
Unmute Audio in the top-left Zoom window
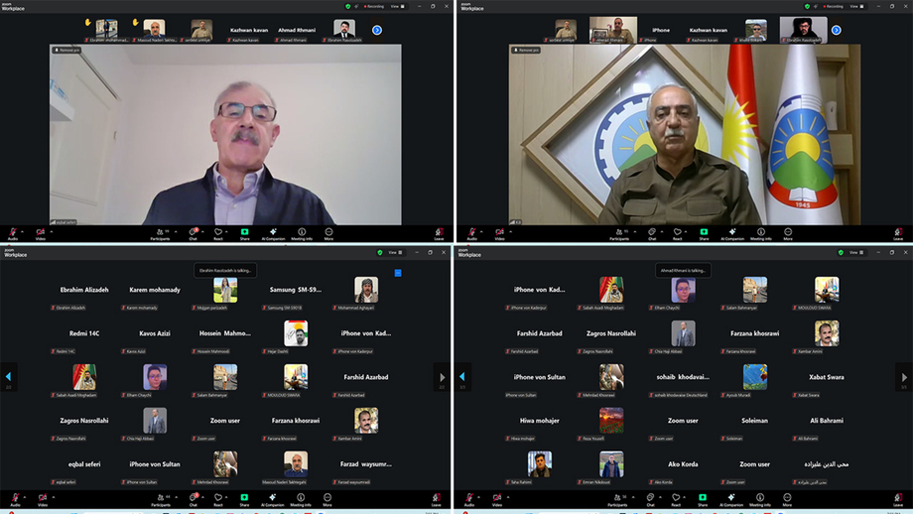13,234
